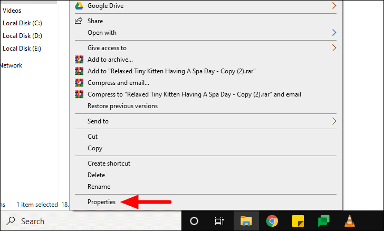384x231 pixels.
Task: Choose Open with from the context menu
Action: tap(206, 33)
